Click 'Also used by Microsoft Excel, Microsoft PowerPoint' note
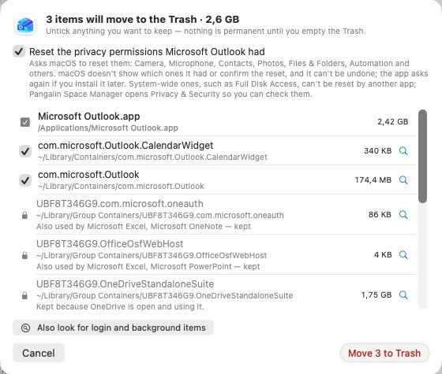 coord(148,267)
